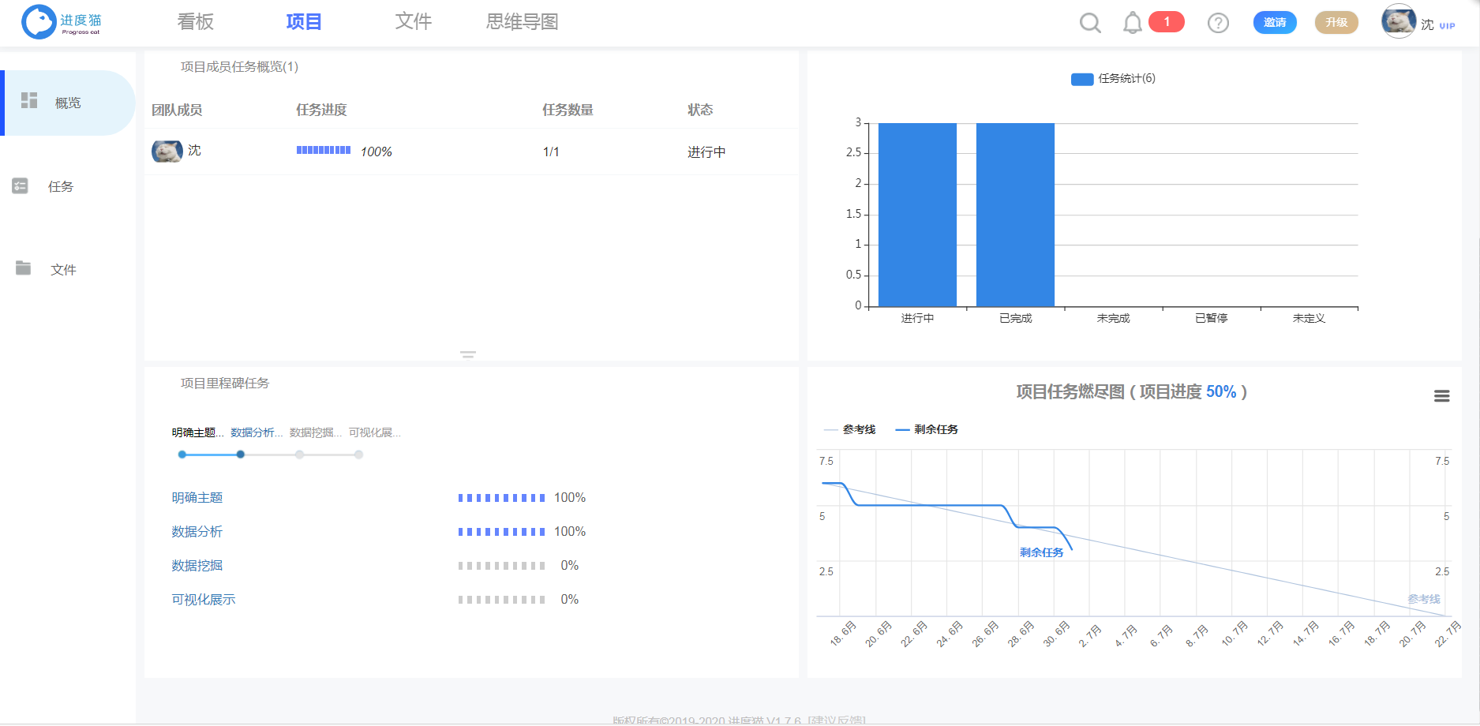Screen dimensions: 1480x726
Task: Click the 状态 column header
Action: coord(700,110)
